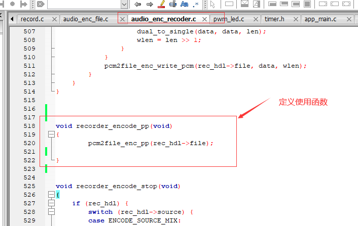Click line number 520 in the margin

(x=29, y=143)
